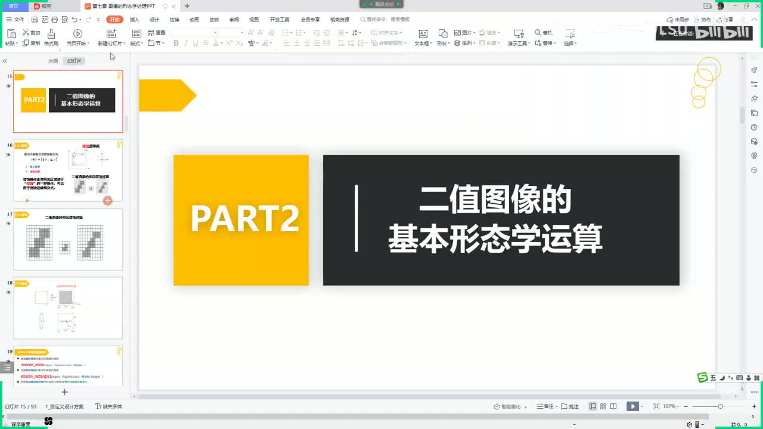Expand the 排列 arrange dropdown
This screenshot has height=429, width=763.
point(464,43)
